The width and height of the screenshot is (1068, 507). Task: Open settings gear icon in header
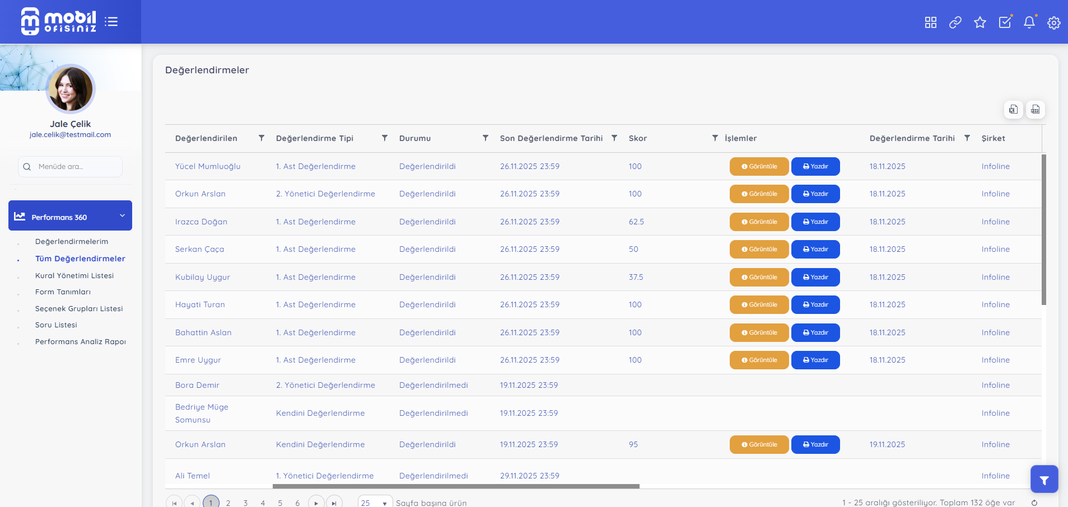pos(1053,22)
